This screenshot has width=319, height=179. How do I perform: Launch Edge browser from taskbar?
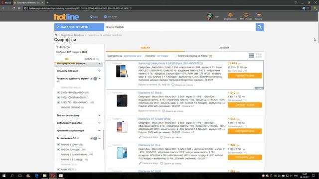pyautogui.click(x=36, y=176)
